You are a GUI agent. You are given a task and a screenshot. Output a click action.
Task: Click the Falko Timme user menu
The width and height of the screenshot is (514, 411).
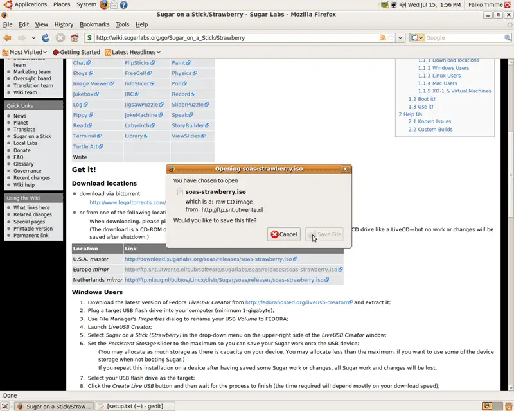pos(485,4)
